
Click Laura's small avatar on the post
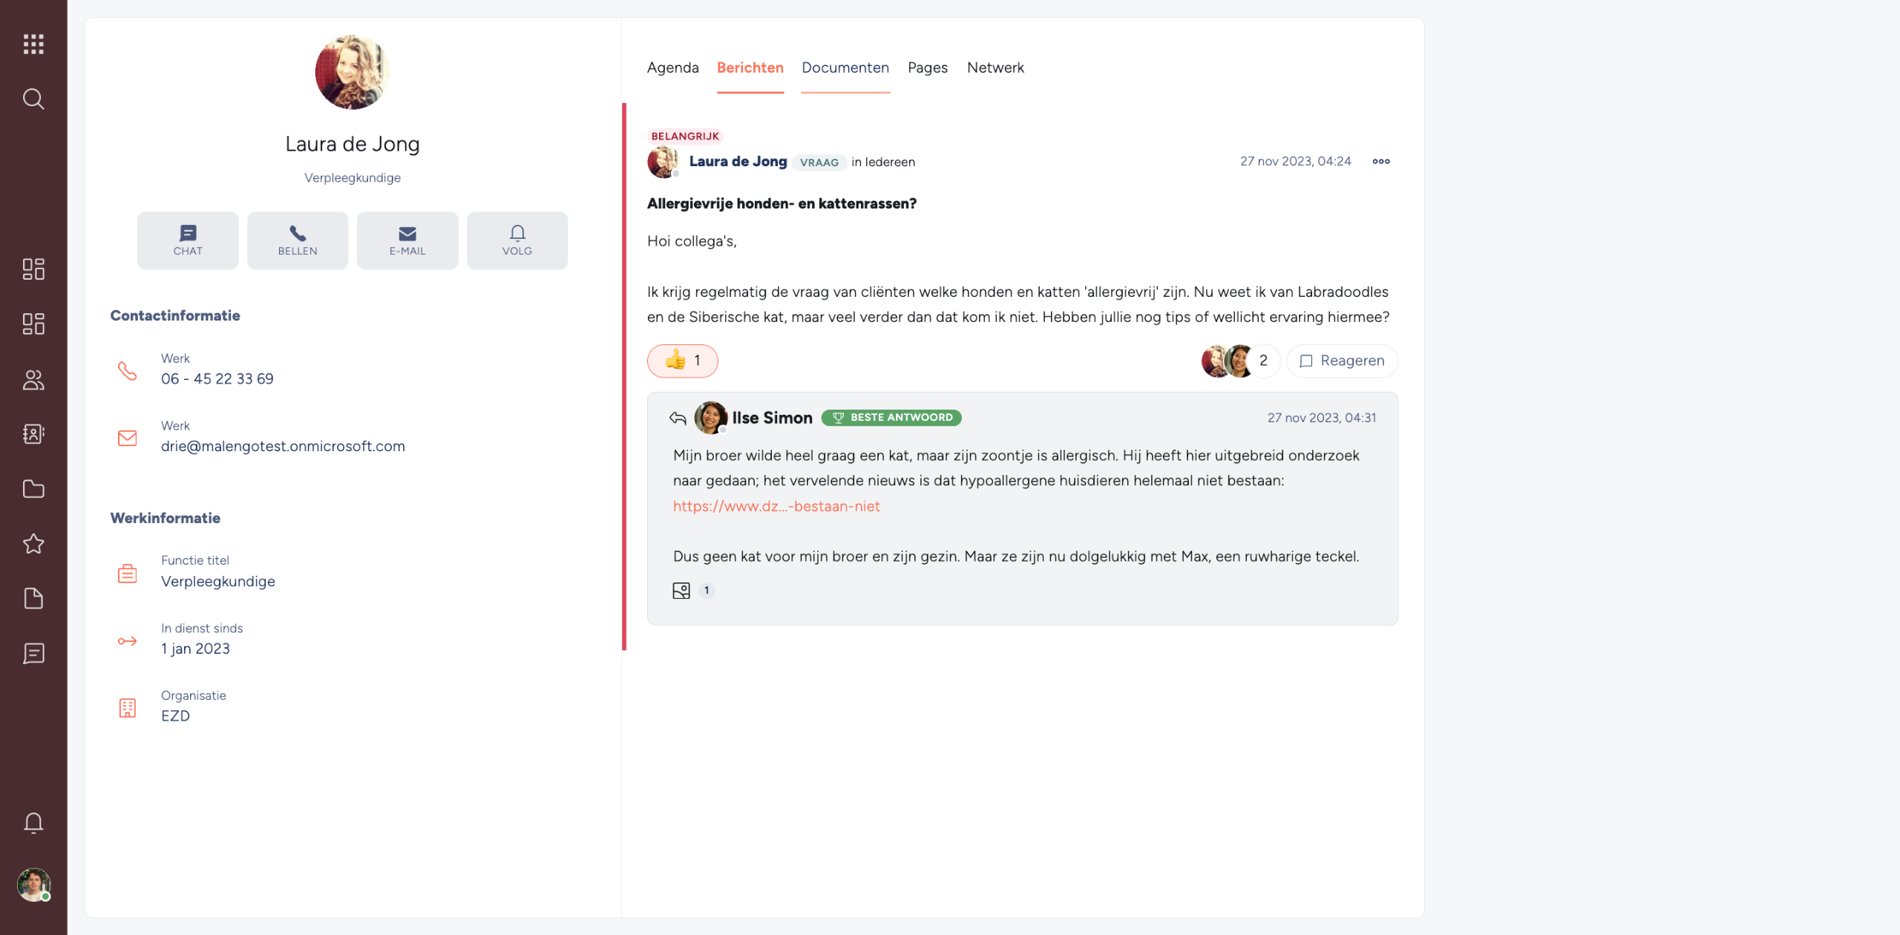pos(662,162)
